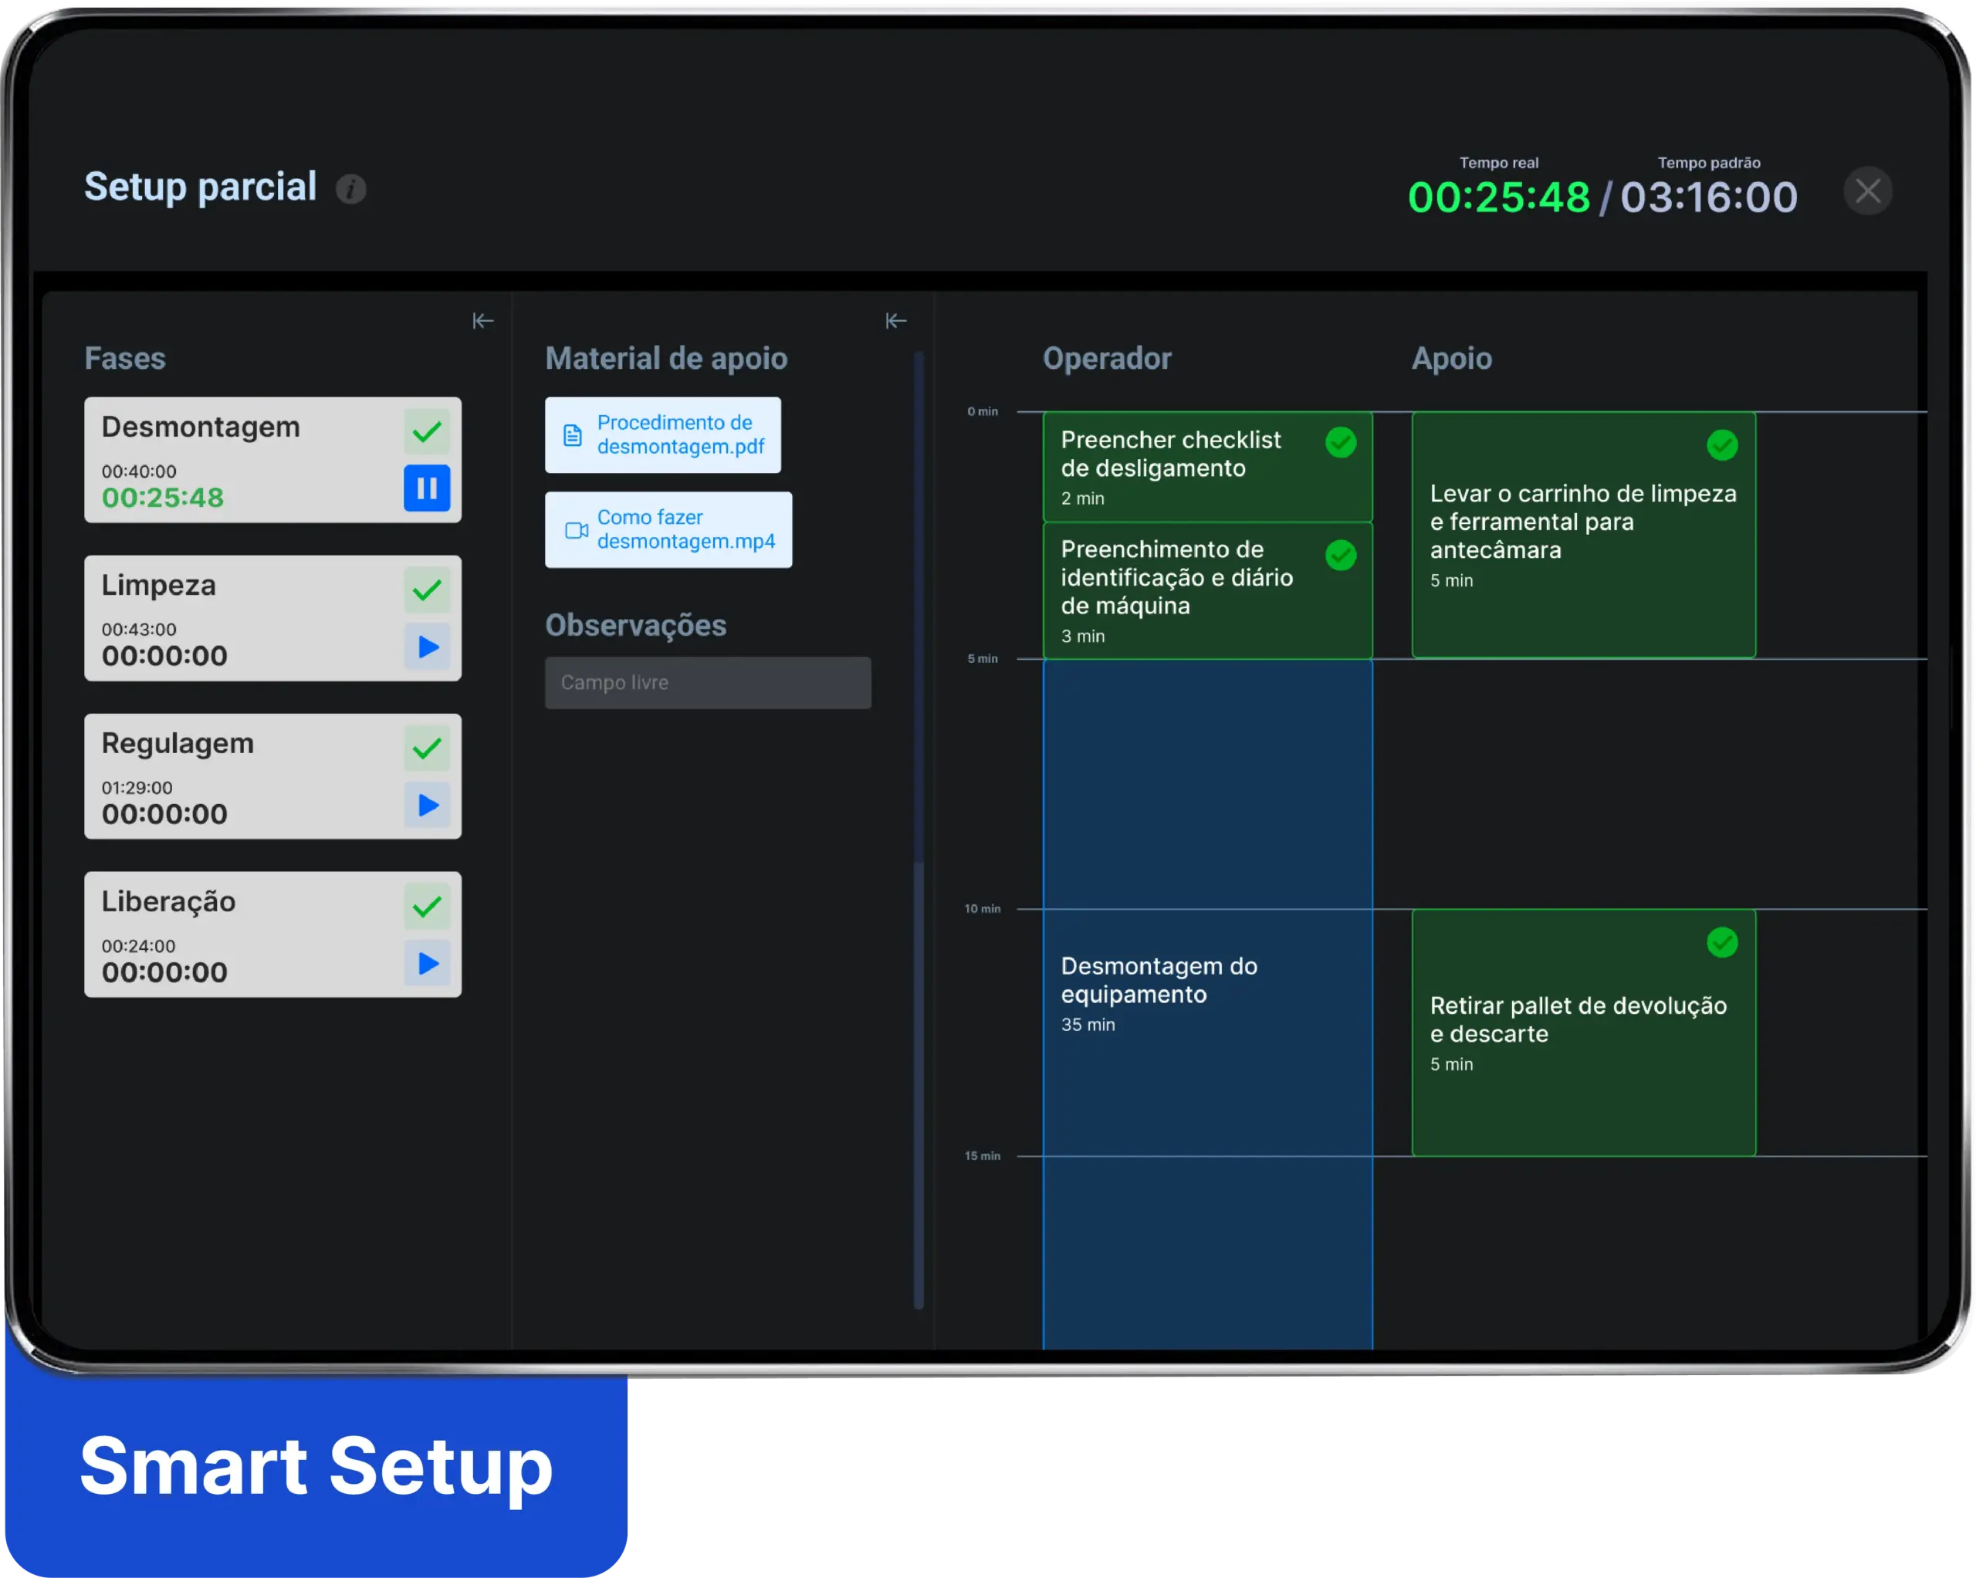The width and height of the screenshot is (1976, 1578).
Task: Toggle check on Preenchimento de identificação task
Action: (x=1341, y=554)
